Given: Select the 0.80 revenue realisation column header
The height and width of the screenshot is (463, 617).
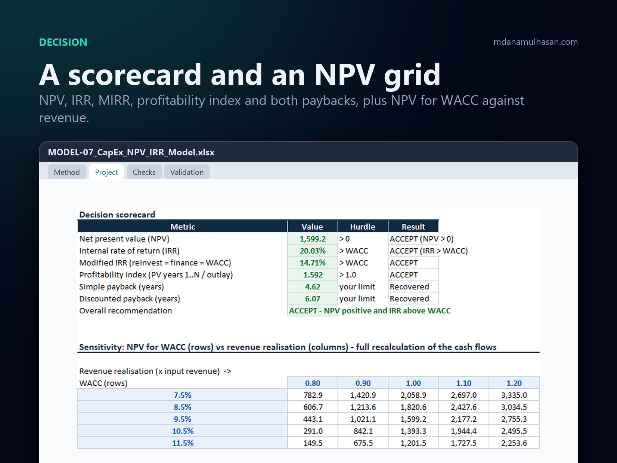Looking at the screenshot, I should [313, 383].
